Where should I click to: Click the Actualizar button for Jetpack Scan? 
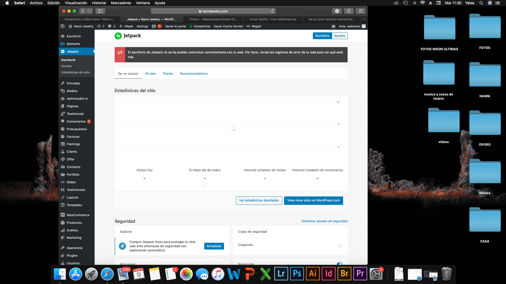(214, 246)
